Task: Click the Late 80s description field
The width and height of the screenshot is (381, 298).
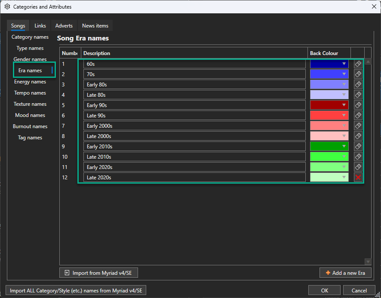Action: (194, 95)
